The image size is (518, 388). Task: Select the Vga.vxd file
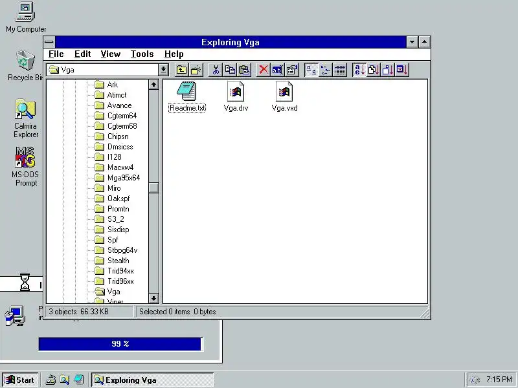point(284,97)
